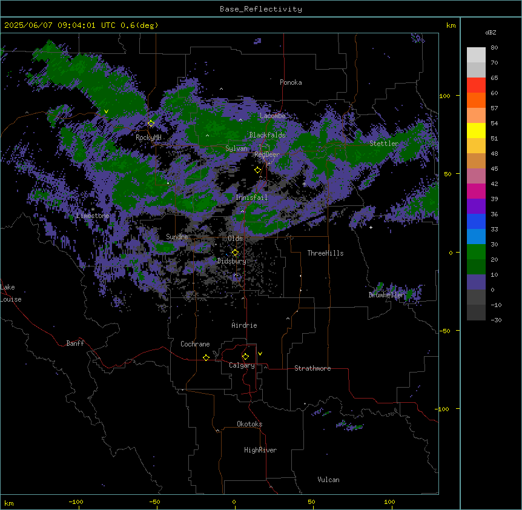The height and width of the screenshot is (510, 522).
Task: Select the Lake Louise label at left edge
Action: tap(11, 293)
